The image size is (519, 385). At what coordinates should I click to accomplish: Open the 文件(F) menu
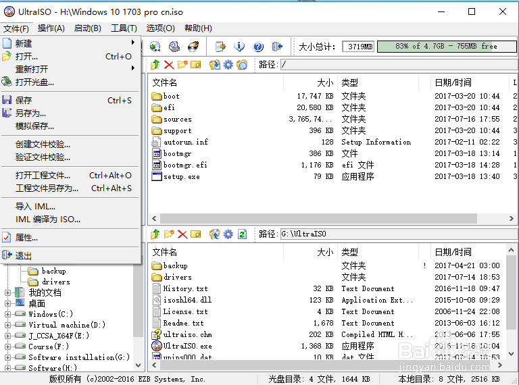(16, 28)
